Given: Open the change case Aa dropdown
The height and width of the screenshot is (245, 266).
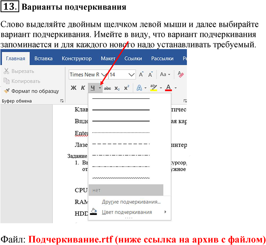Looking at the screenshot, I should (x=165, y=74).
